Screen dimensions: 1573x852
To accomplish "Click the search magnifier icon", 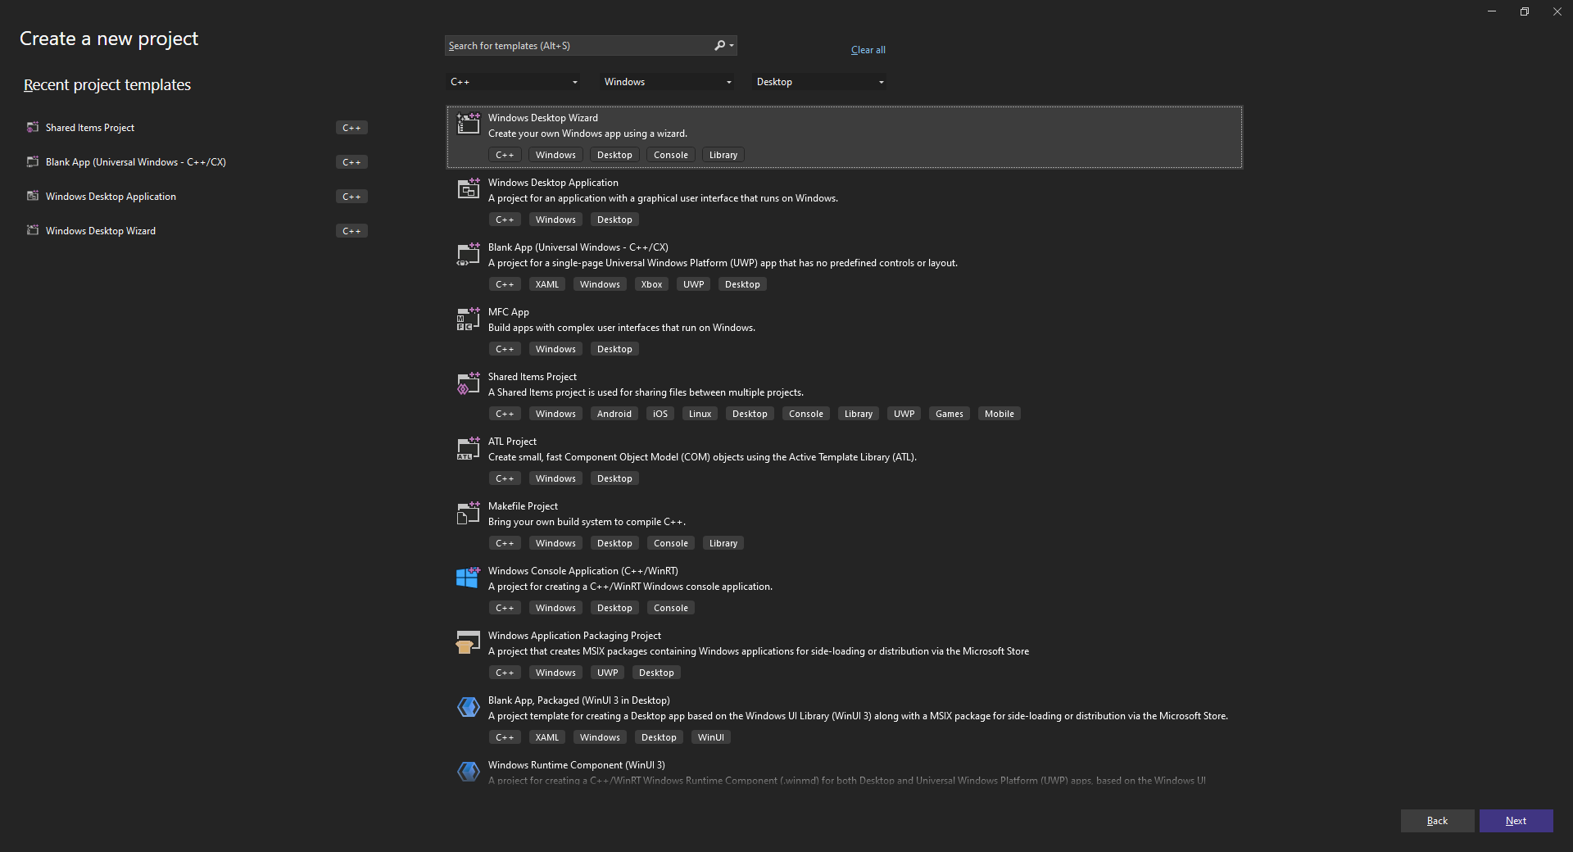I will tap(719, 45).
